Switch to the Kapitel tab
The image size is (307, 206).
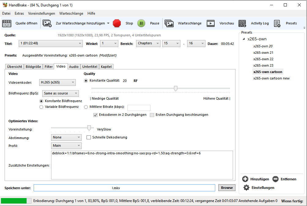point(106,67)
